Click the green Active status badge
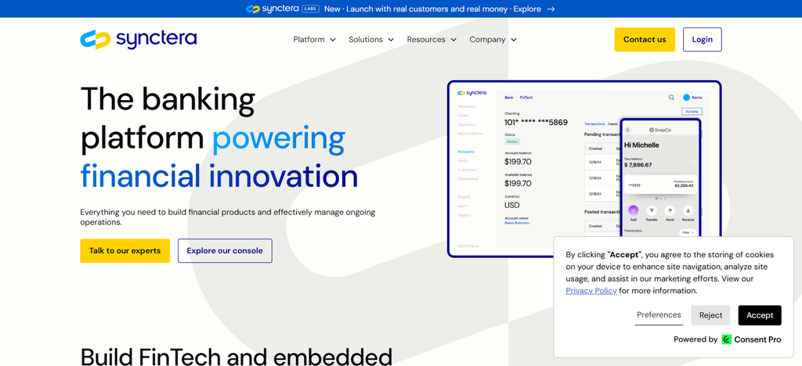This screenshot has height=366, width=802. pyautogui.click(x=512, y=142)
